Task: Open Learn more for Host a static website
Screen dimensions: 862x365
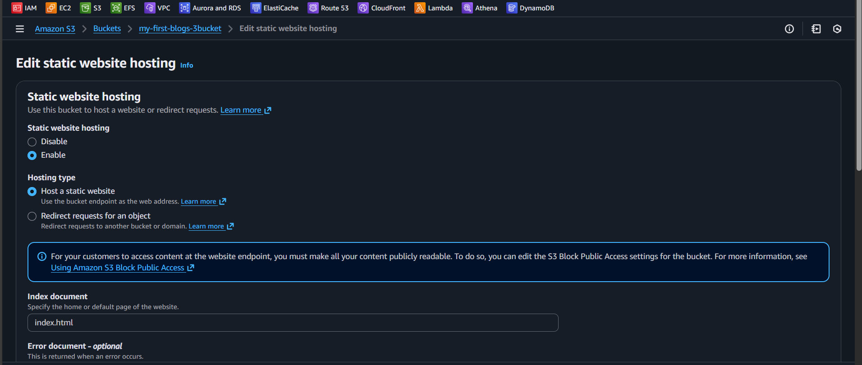Action: tap(203, 201)
